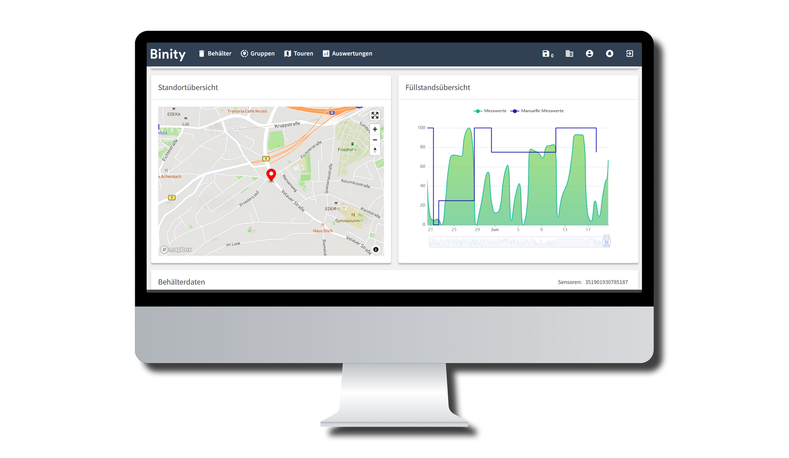Open the notifications bell
Image resolution: width=789 pixels, height=458 pixels.
609,54
